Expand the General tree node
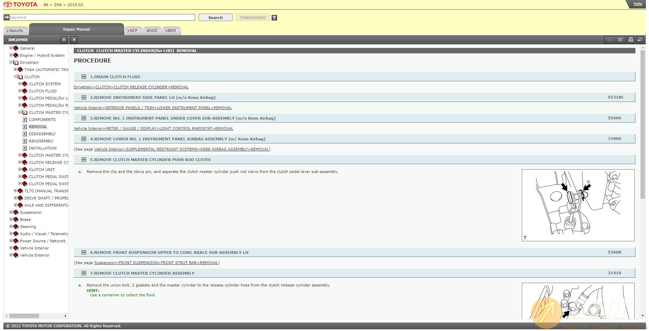649x331 pixels. click(11, 48)
